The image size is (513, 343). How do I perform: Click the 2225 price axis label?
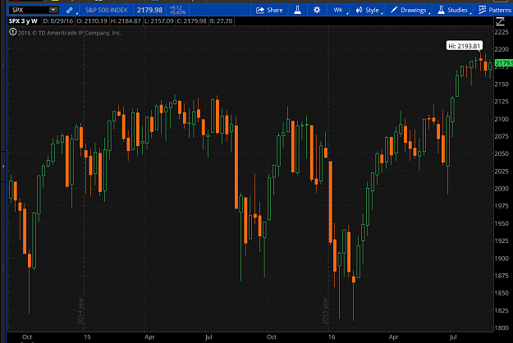[502, 32]
